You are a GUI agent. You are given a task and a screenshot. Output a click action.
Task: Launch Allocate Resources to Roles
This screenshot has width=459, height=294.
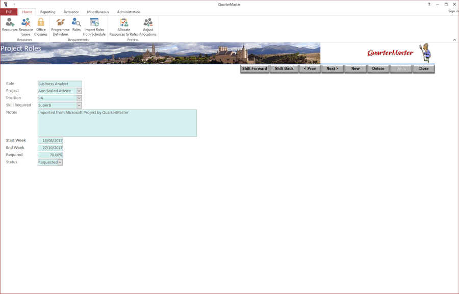coord(123,27)
